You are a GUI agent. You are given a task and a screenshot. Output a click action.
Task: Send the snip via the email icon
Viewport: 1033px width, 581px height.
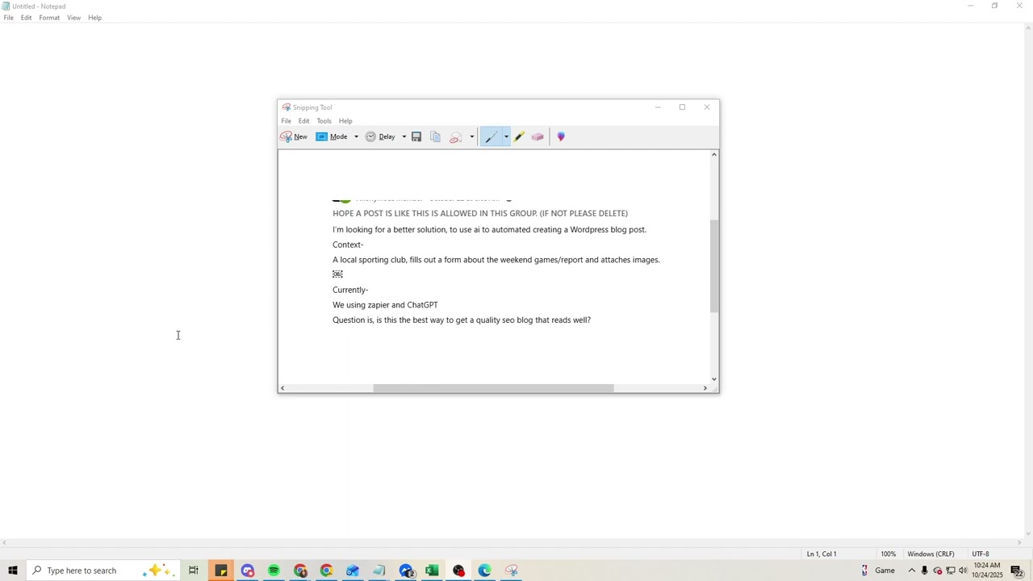pos(455,137)
